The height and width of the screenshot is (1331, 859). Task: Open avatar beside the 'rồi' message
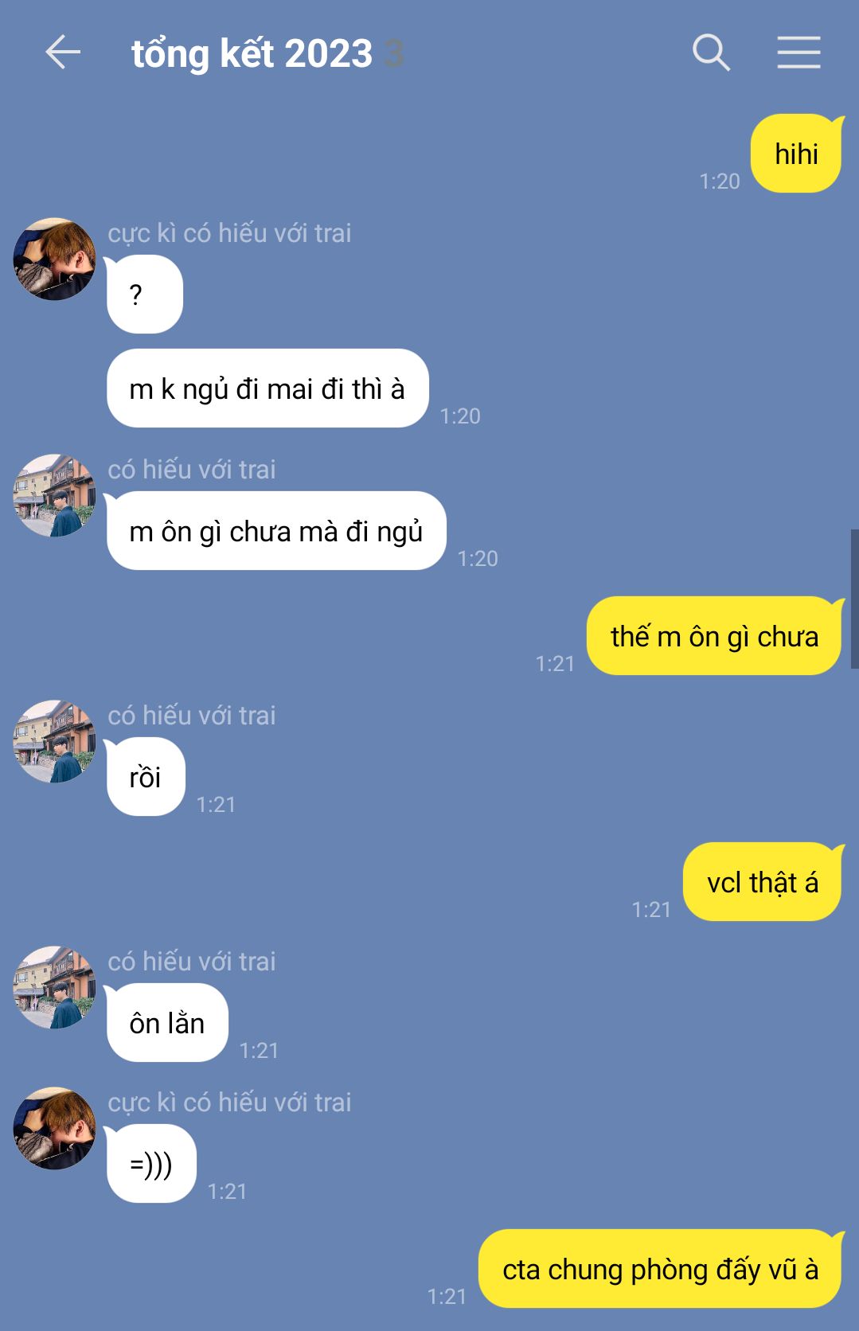coord(54,741)
